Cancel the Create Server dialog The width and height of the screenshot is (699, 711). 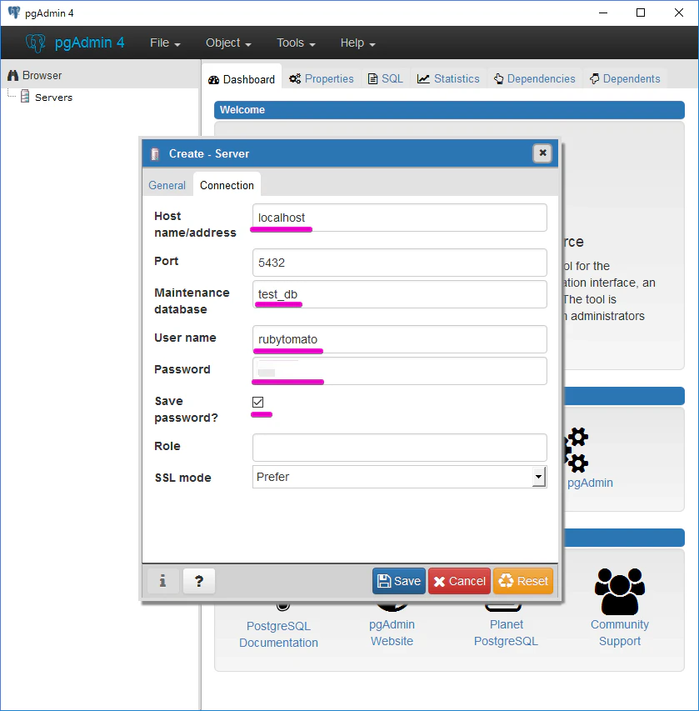459,581
